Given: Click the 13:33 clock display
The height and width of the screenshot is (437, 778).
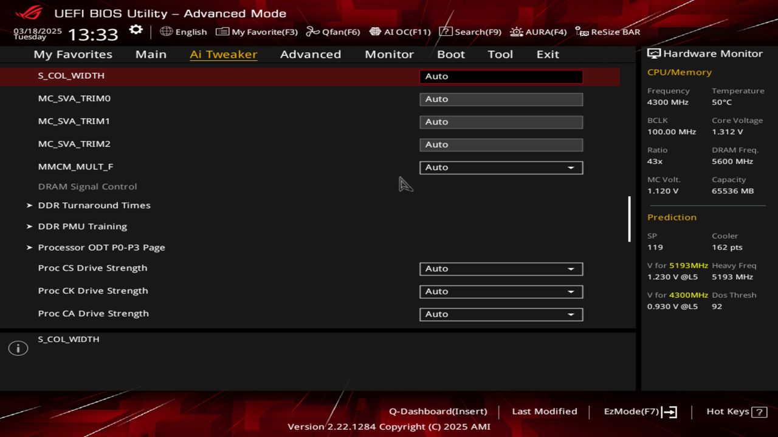Looking at the screenshot, I should pyautogui.click(x=92, y=33).
